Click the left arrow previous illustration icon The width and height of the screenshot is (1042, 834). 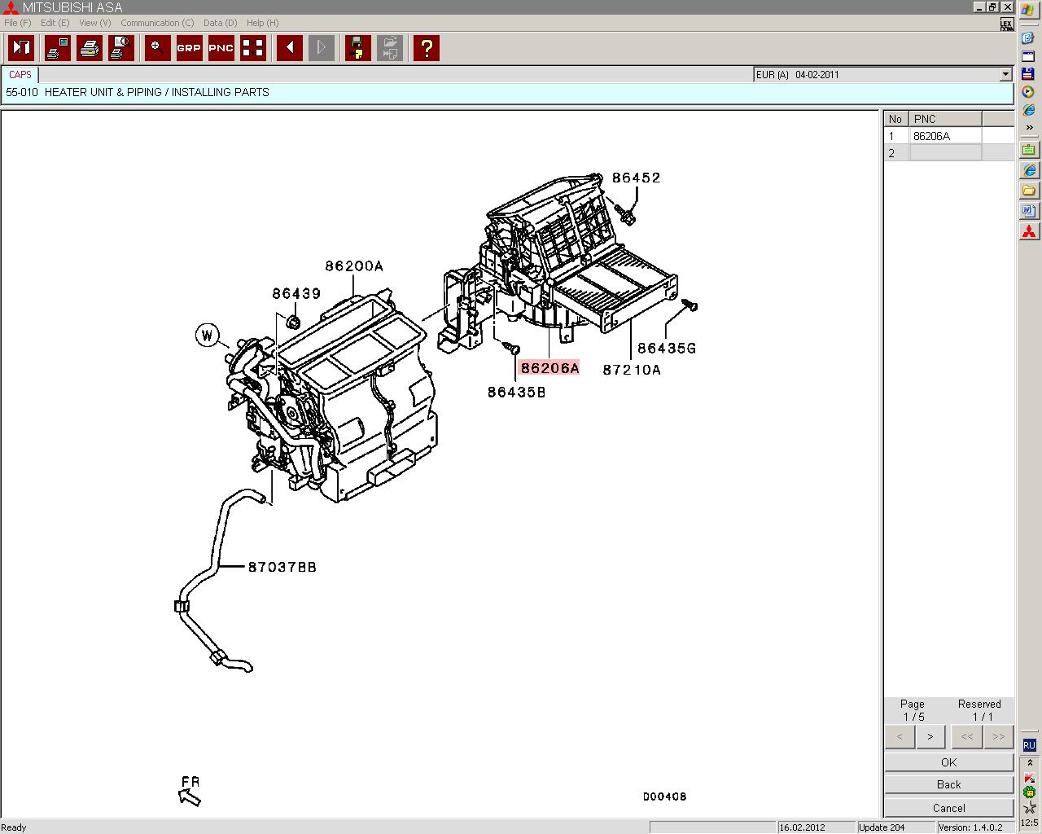(x=289, y=48)
